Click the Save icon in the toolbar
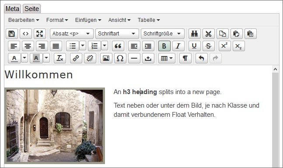This screenshot has height=168, width=283. point(12,34)
